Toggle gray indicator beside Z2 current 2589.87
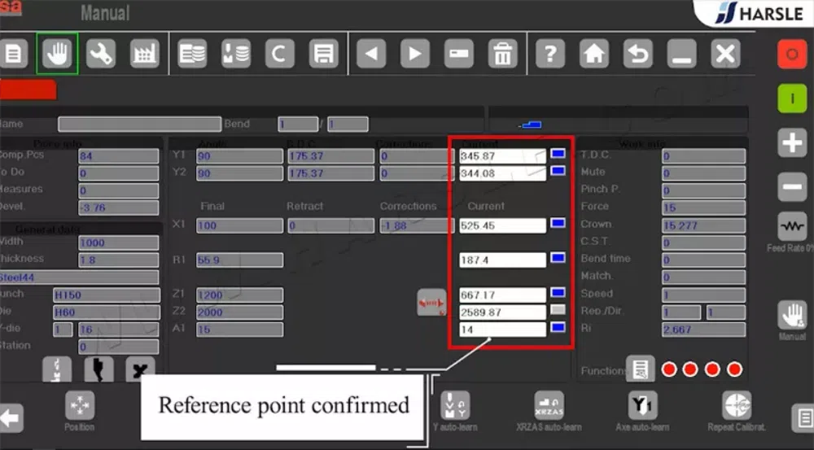The width and height of the screenshot is (814, 450). click(x=558, y=310)
